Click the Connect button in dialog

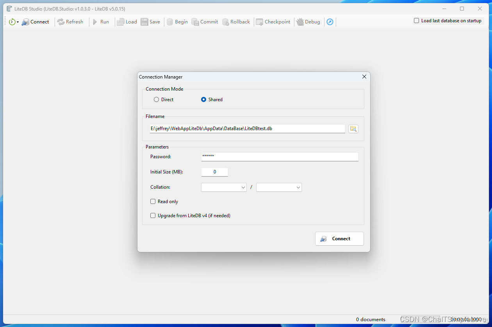pos(339,239)
